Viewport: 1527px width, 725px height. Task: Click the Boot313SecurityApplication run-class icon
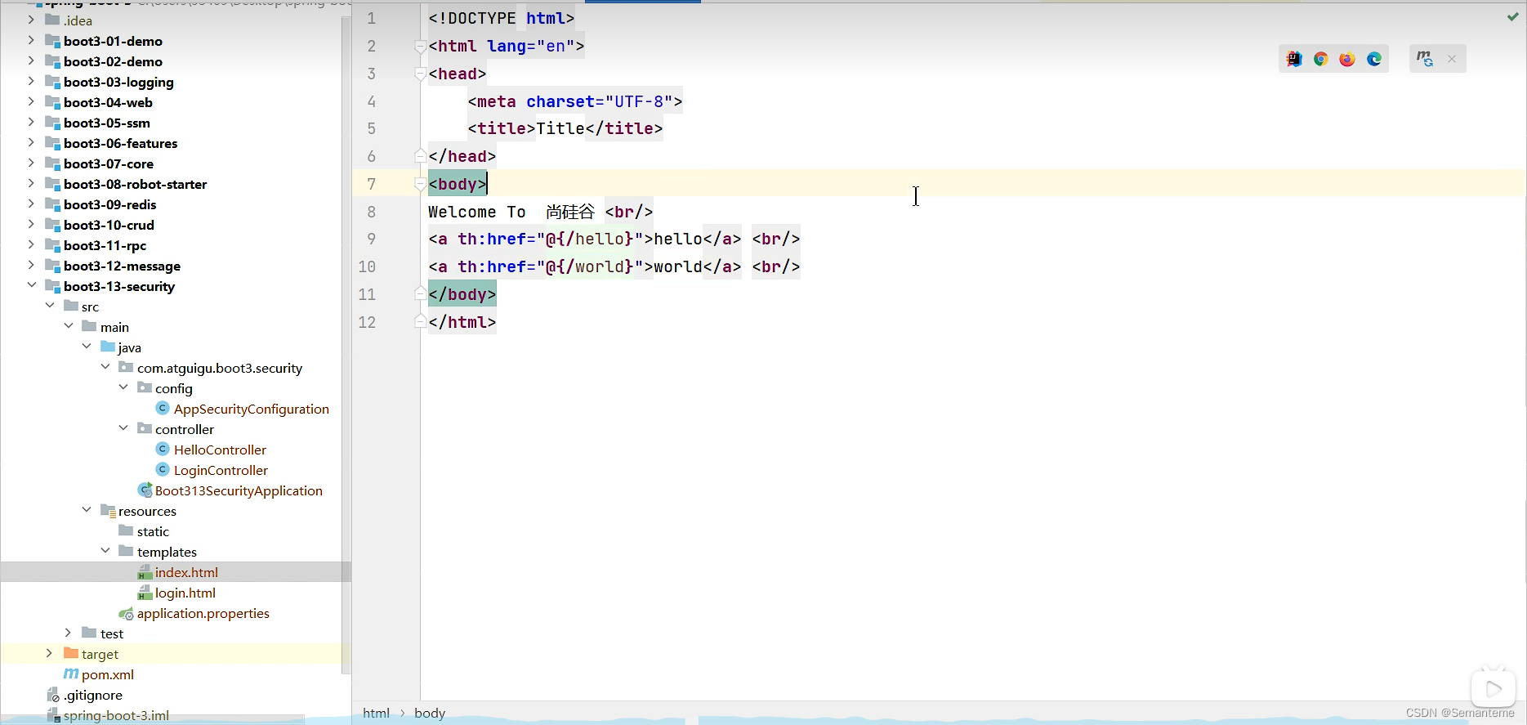click(145, 490)
